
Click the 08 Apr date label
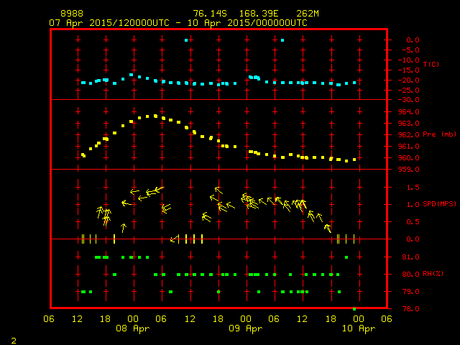[x=133, y=328]
